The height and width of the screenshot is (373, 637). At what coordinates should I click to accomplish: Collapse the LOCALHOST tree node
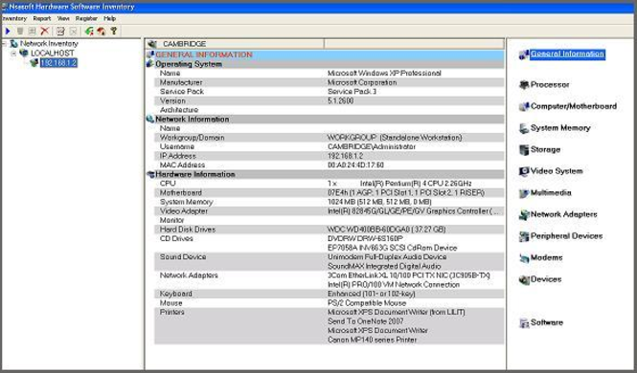pos(13,54)
